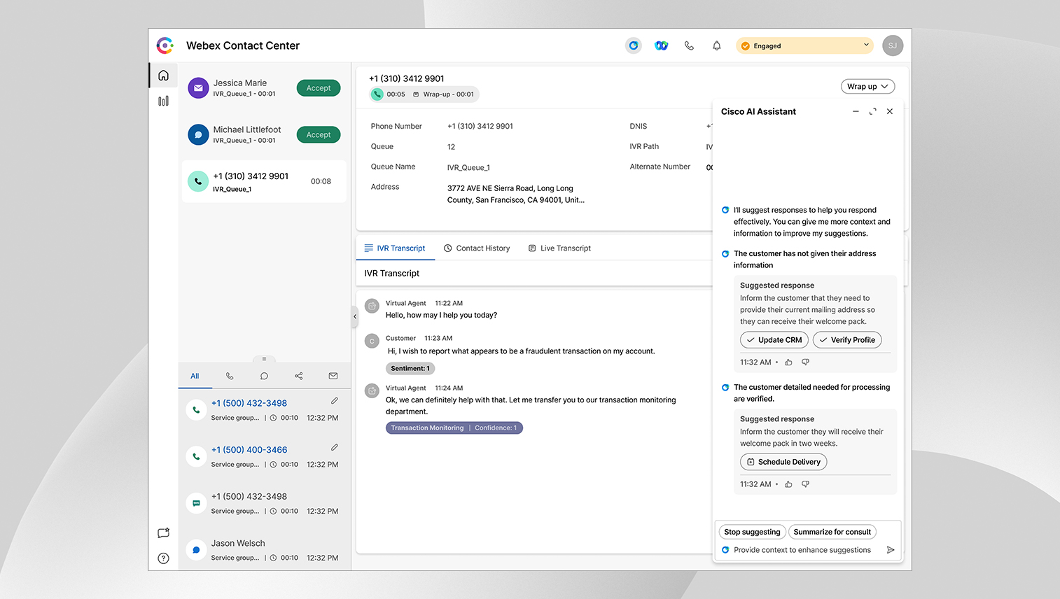Viewport: 1060px width, 599px height.
Task: Open the Engaged status dropdown
Action: [x=804, y=45]
